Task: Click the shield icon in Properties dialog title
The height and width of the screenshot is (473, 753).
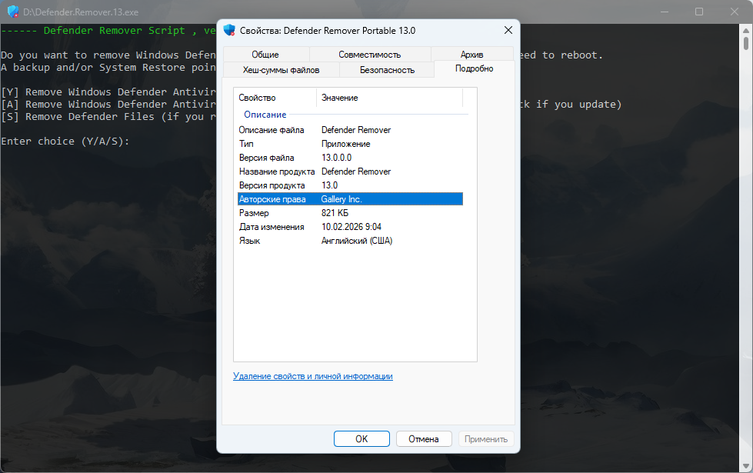Action: click(x=229, y=30)
